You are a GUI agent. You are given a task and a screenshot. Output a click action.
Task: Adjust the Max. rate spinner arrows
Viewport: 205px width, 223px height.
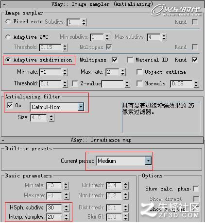click(123, 72)
